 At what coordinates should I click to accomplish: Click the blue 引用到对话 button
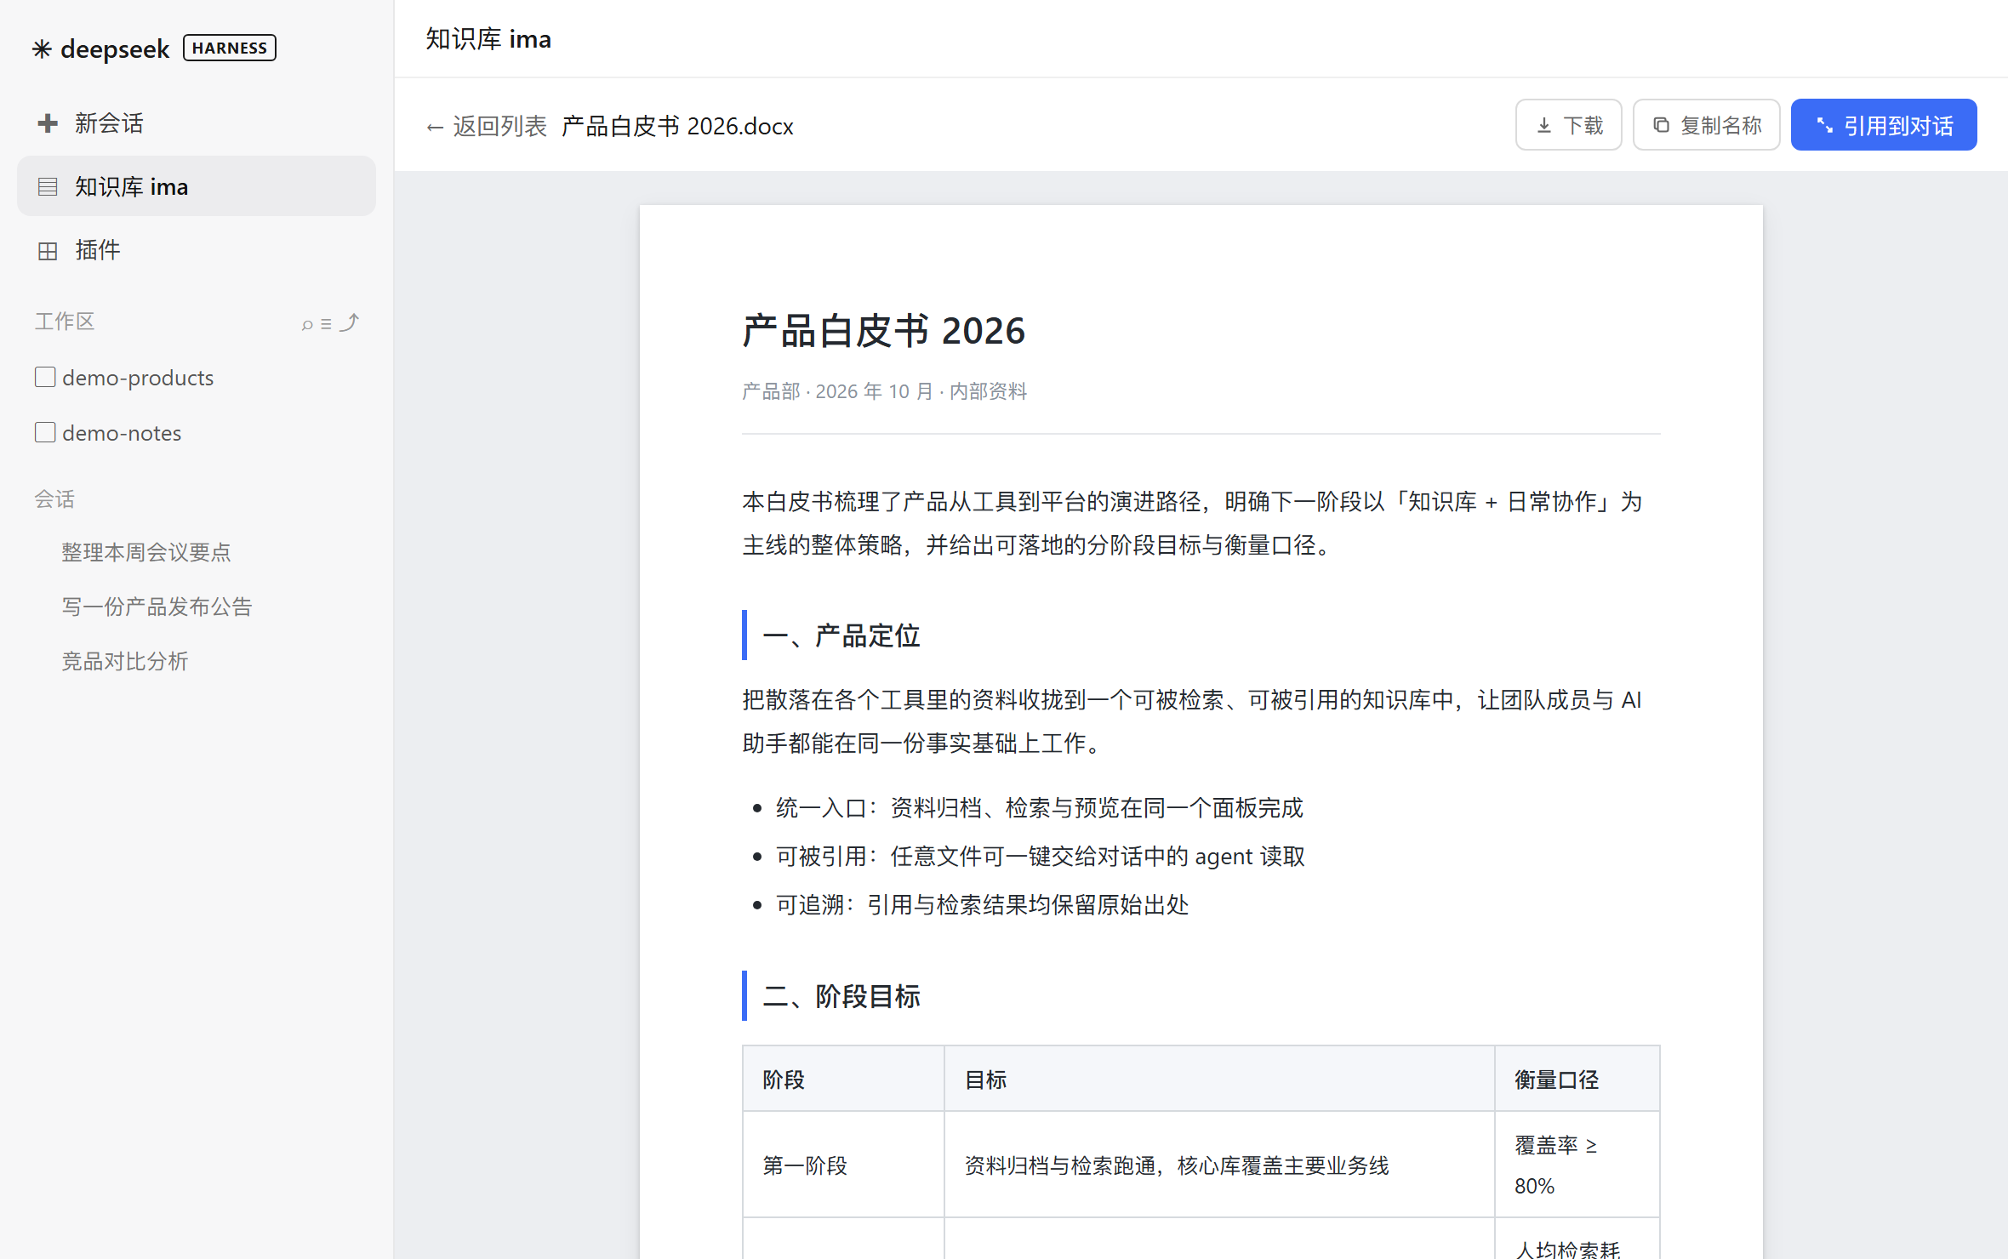pyautogui.click(x=1883, y=125)
